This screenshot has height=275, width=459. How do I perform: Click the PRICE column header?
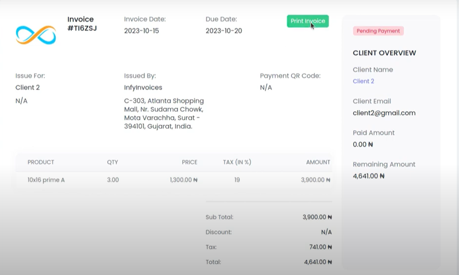coord(189,162)
